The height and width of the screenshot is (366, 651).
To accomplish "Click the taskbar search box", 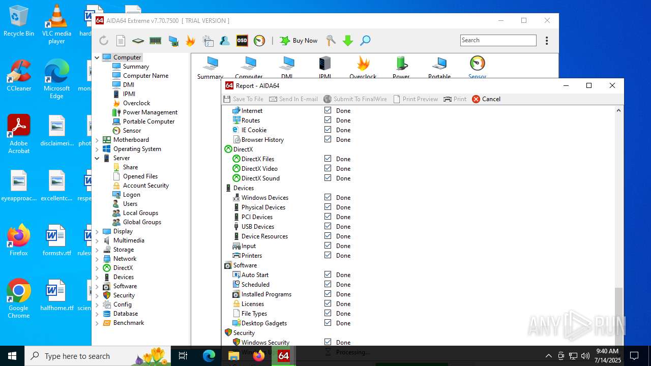I will (x=99, y=356).
